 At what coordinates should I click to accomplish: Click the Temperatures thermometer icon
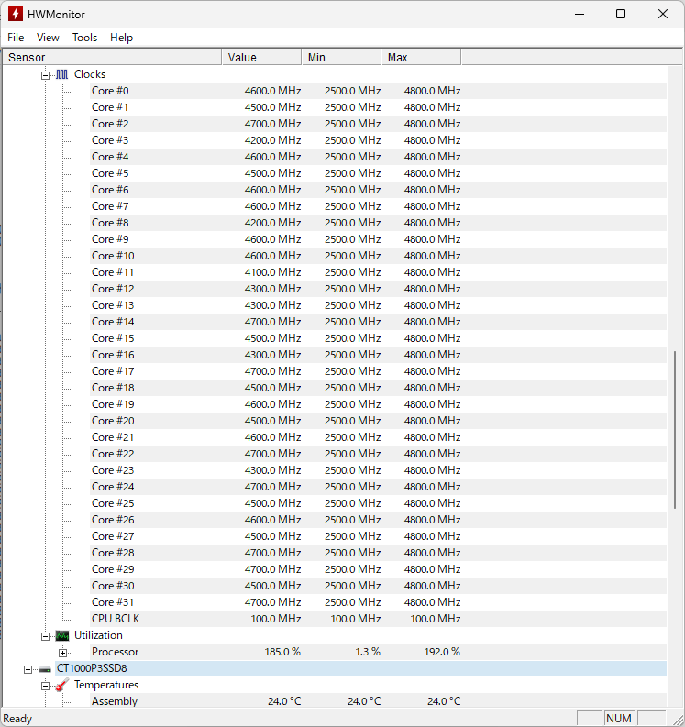pyautogui.click(x=61, y=685)
